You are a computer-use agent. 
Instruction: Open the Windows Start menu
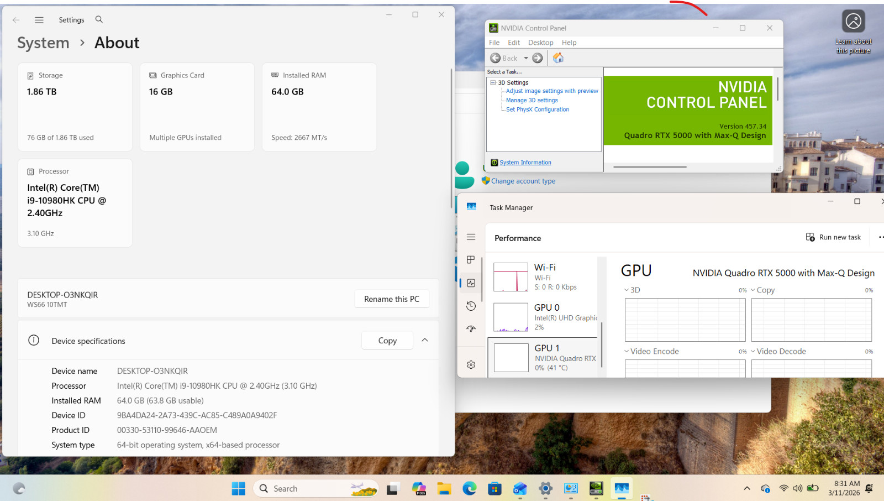point(239,489)
